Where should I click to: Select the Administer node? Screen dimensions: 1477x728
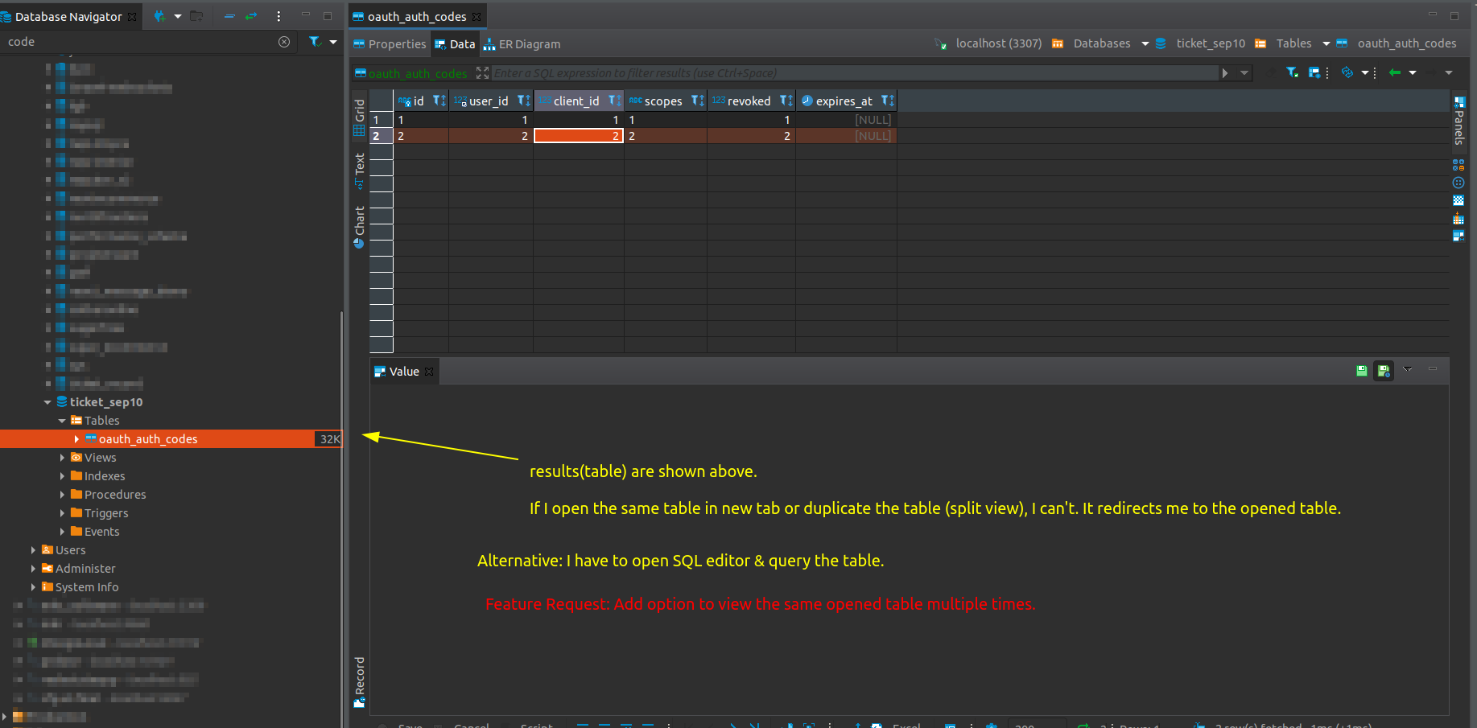tap(78, 569)
